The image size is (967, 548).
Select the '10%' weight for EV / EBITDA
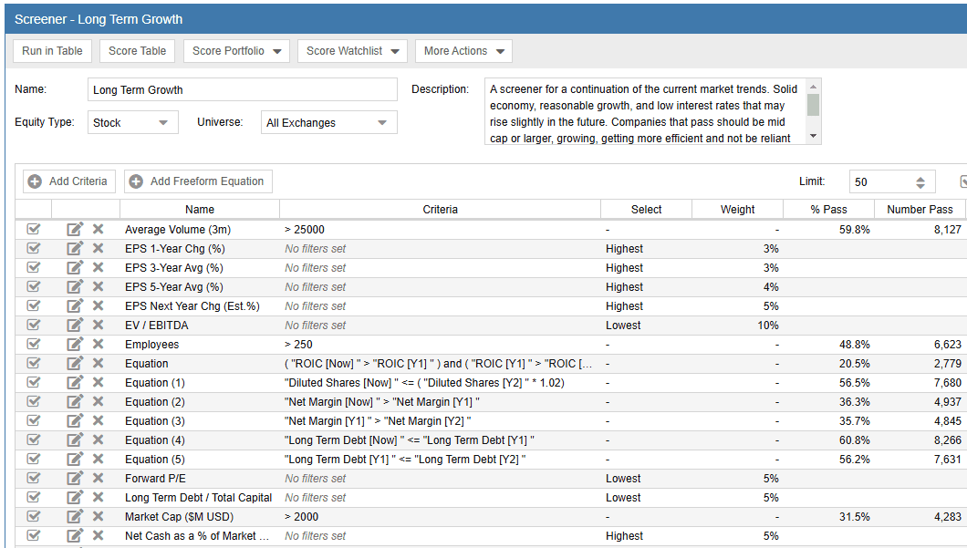point(768,325)
